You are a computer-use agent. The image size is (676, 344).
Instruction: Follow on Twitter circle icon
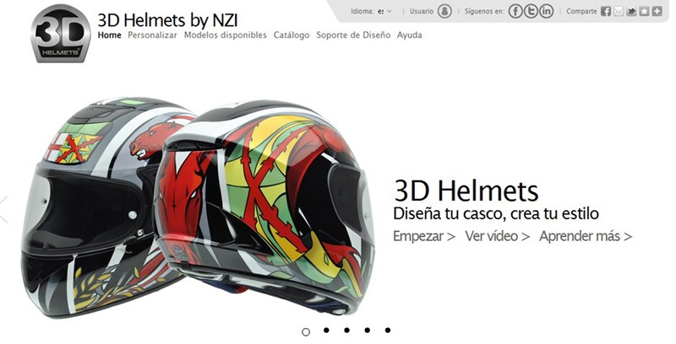tap(531, 11)
